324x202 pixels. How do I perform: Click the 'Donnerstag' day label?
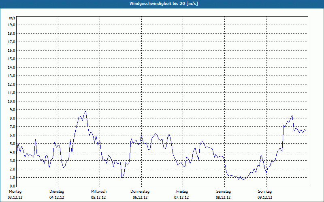[140, 191]
